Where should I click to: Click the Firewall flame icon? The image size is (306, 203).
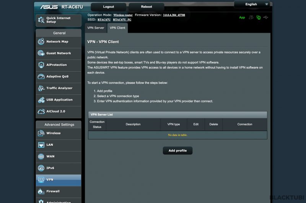coord(41,191)
